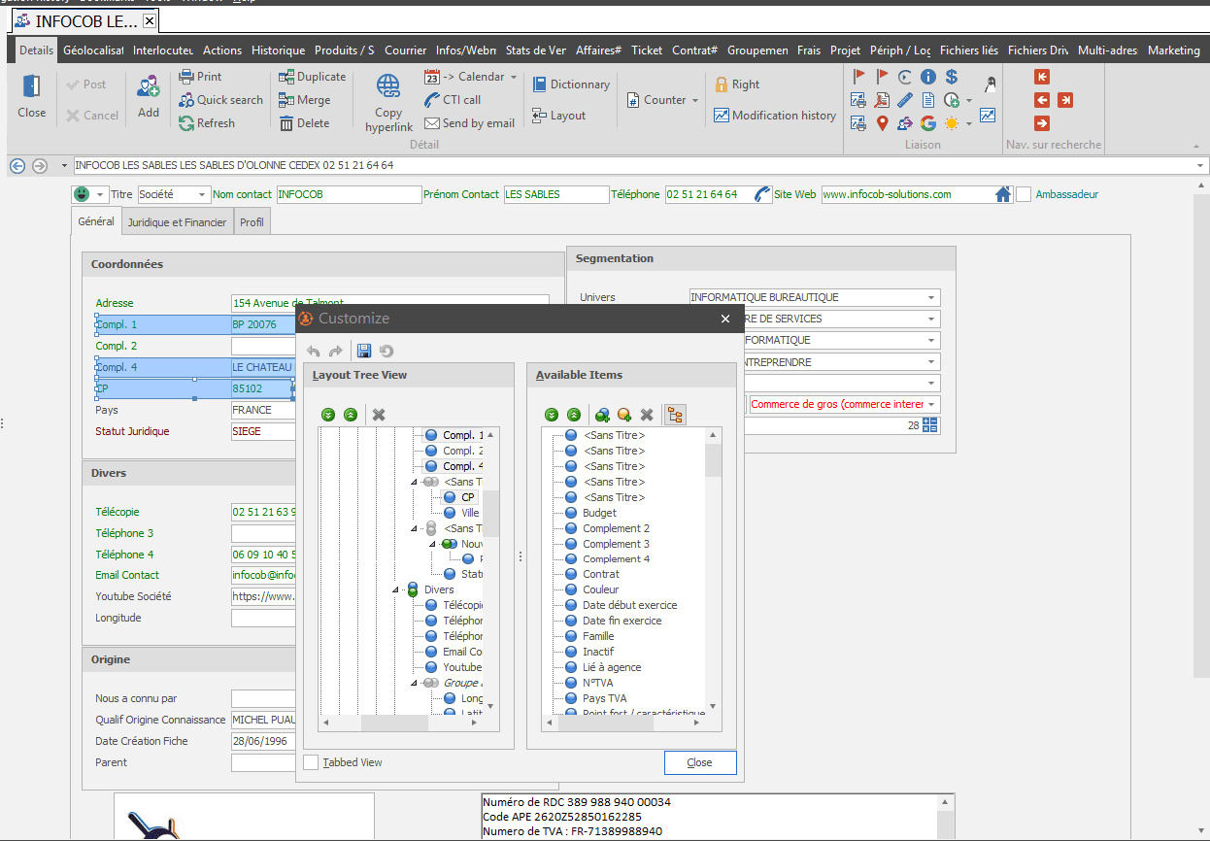The width and height of the screenshot is (1210, 841).
Task: Click the restore icon in Customize toolbar
Action: tap(386, 351)
